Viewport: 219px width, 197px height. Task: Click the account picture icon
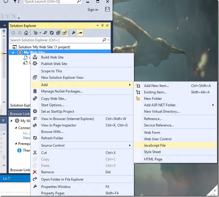pos(107,9)
